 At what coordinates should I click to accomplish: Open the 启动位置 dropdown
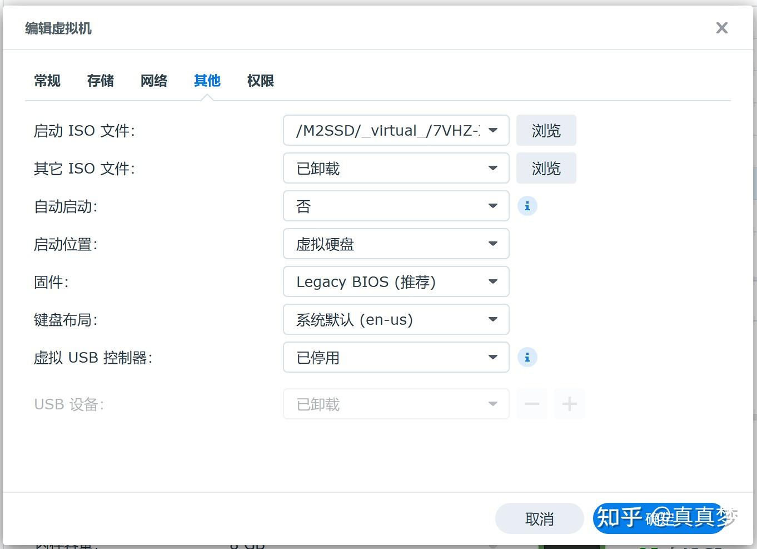point(396,244)
